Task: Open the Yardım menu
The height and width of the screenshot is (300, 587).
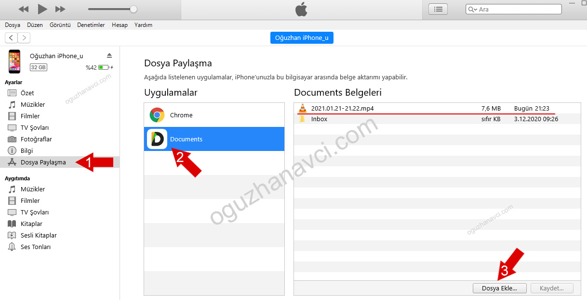Action: (x=143, y=25)
